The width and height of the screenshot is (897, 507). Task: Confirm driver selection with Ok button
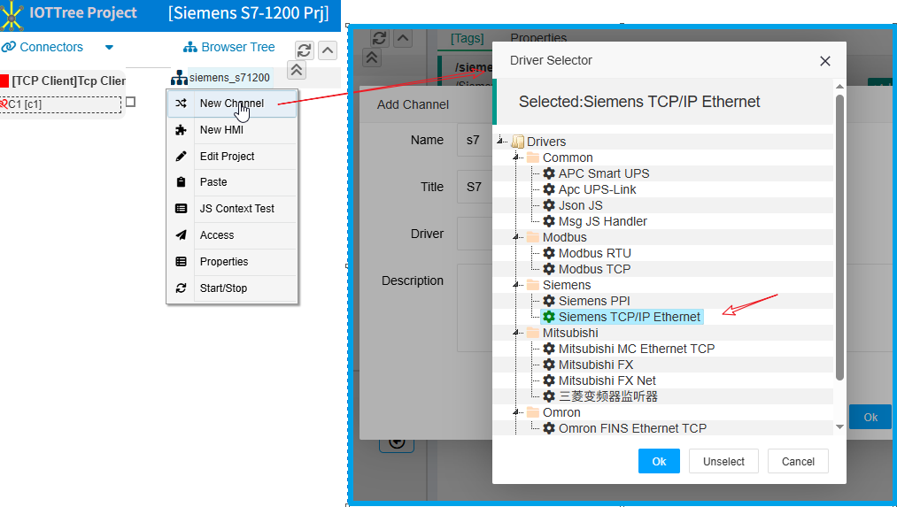click(659, 461)
